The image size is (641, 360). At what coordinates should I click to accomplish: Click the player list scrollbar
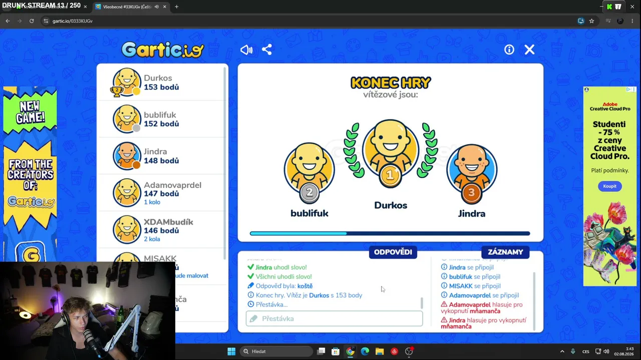click(225, 162)
